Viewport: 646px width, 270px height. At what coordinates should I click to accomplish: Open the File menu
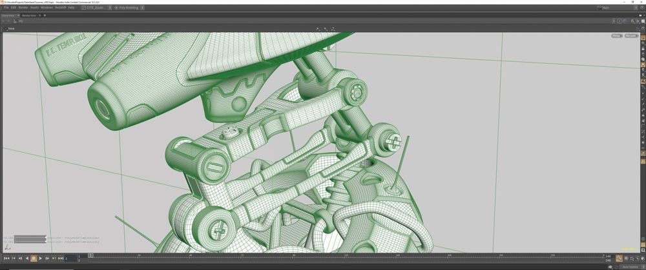pos(6,7)
